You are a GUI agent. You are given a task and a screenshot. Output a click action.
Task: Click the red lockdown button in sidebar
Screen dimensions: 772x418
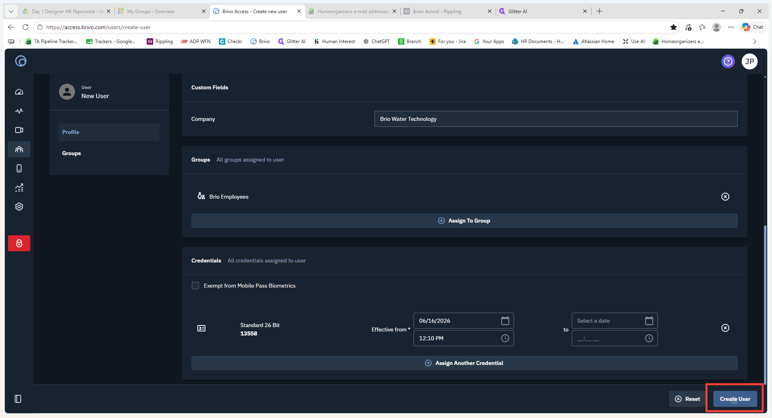[19, 243]
